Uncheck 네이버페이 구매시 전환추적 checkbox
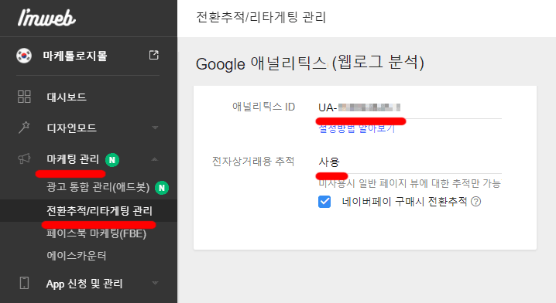The image size is (556, 303). (324, 202)
